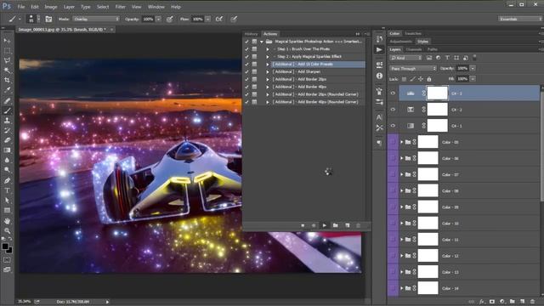Select the Move tool
The height and width of the screenshot is (306, 544).
(7, 41)
